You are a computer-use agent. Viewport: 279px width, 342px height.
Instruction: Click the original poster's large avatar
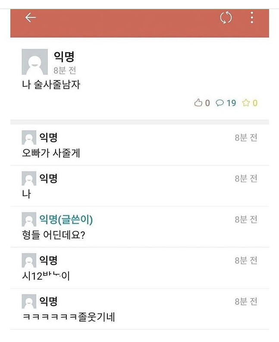tap(34, 62)
